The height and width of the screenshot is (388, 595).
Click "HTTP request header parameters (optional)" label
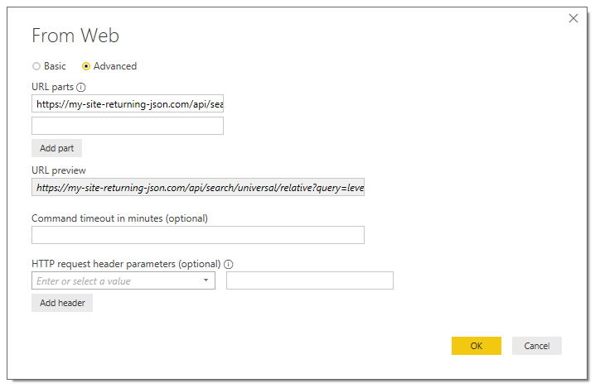click(126, 264)
